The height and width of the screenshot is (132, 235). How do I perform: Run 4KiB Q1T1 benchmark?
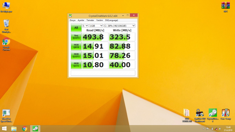coord(76,65)
